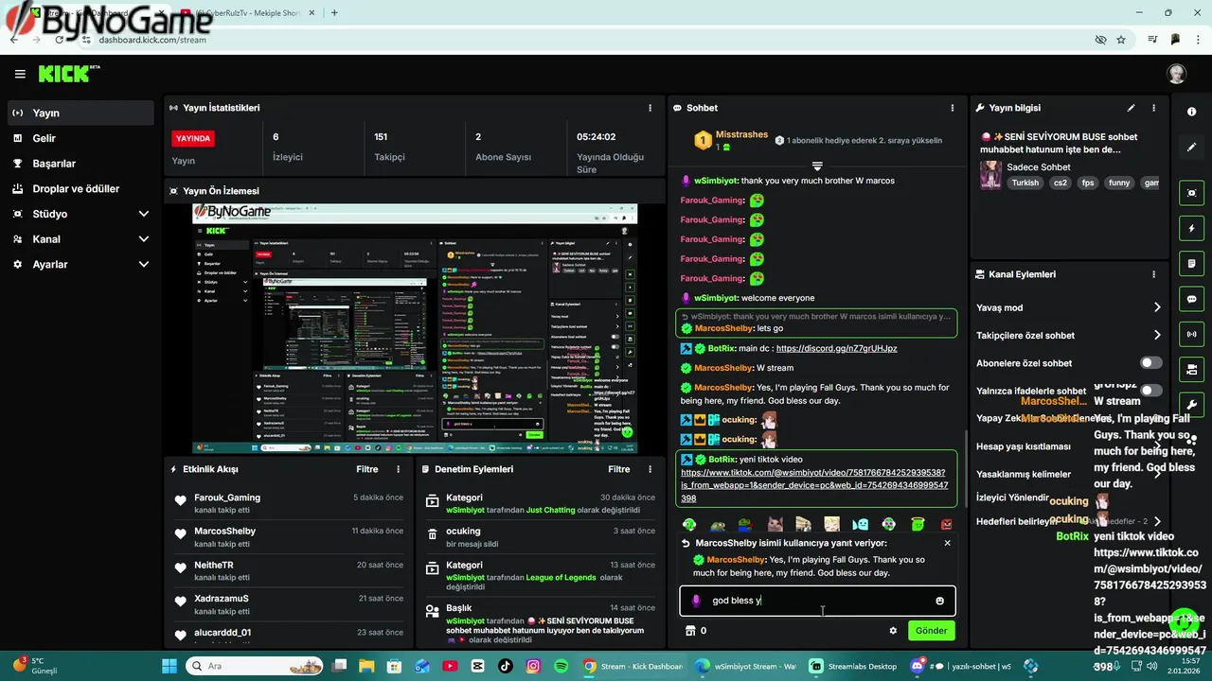Toggle the lightning bolt activity icon in the right toolbar
The height and width of the screenshot is (681, 1212).
point(1191,228)
